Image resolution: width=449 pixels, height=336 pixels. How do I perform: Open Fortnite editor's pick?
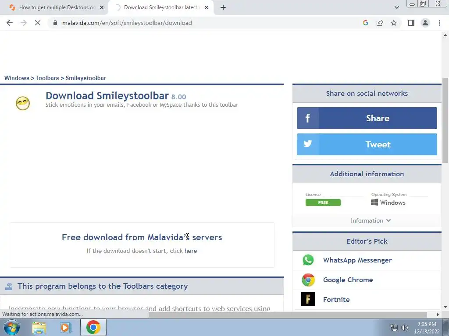tap(336, 300)
